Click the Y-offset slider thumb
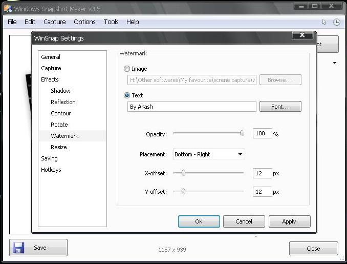The height and width of the screenshot is (264, 347). tap(183, 191)
